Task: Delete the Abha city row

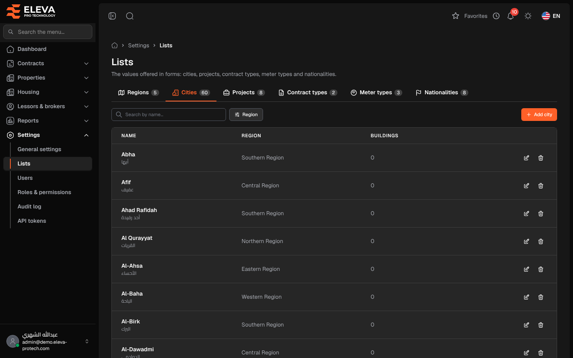Action: point(541,158)
